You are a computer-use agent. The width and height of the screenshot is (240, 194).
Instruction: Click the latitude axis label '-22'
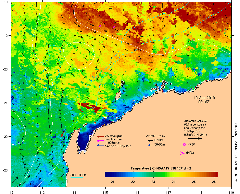click(x=5, y=137)
